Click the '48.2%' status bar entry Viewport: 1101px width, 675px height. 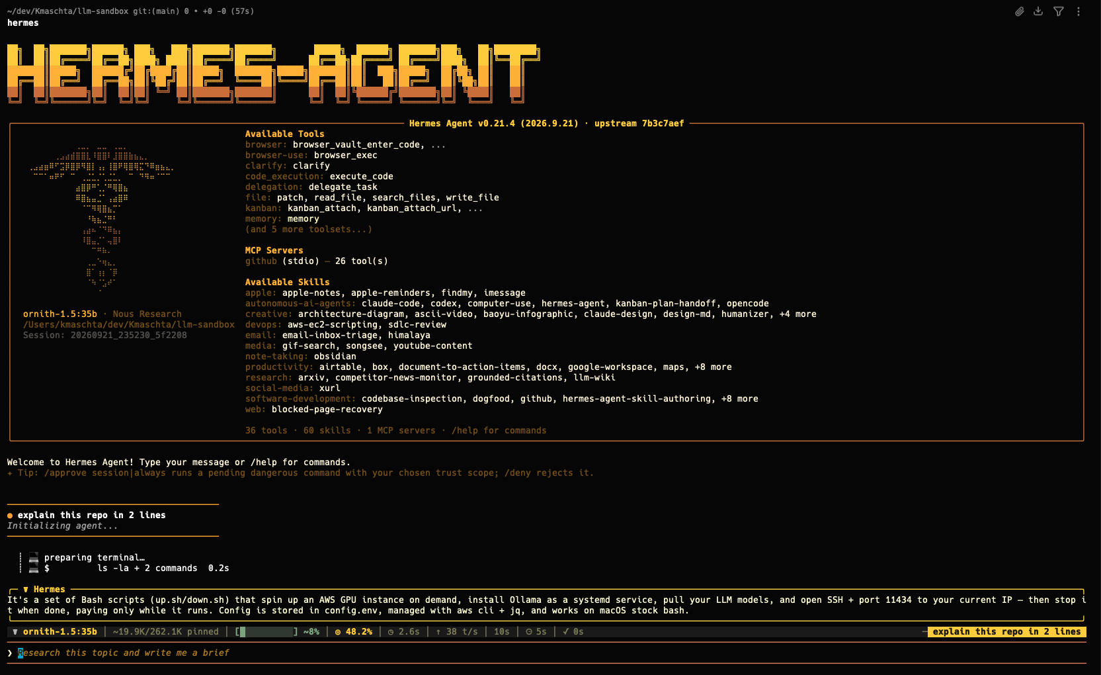click(x=353, y=632)
